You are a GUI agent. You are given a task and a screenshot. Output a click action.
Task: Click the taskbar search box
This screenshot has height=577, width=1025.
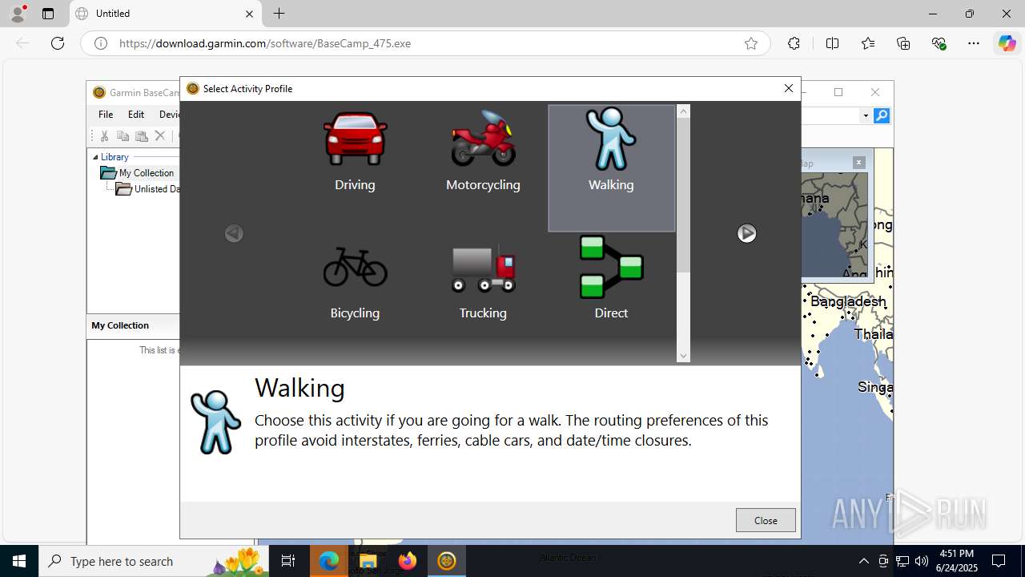[x=154, y=561]
